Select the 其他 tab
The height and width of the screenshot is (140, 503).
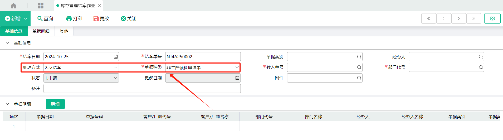click(x=64, y=31)
